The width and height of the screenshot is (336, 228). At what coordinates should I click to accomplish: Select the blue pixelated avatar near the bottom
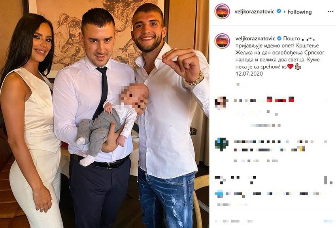click(219, 194)
